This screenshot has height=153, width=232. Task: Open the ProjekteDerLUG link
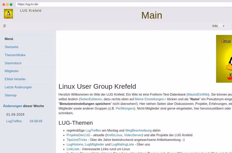coord(78,135)
